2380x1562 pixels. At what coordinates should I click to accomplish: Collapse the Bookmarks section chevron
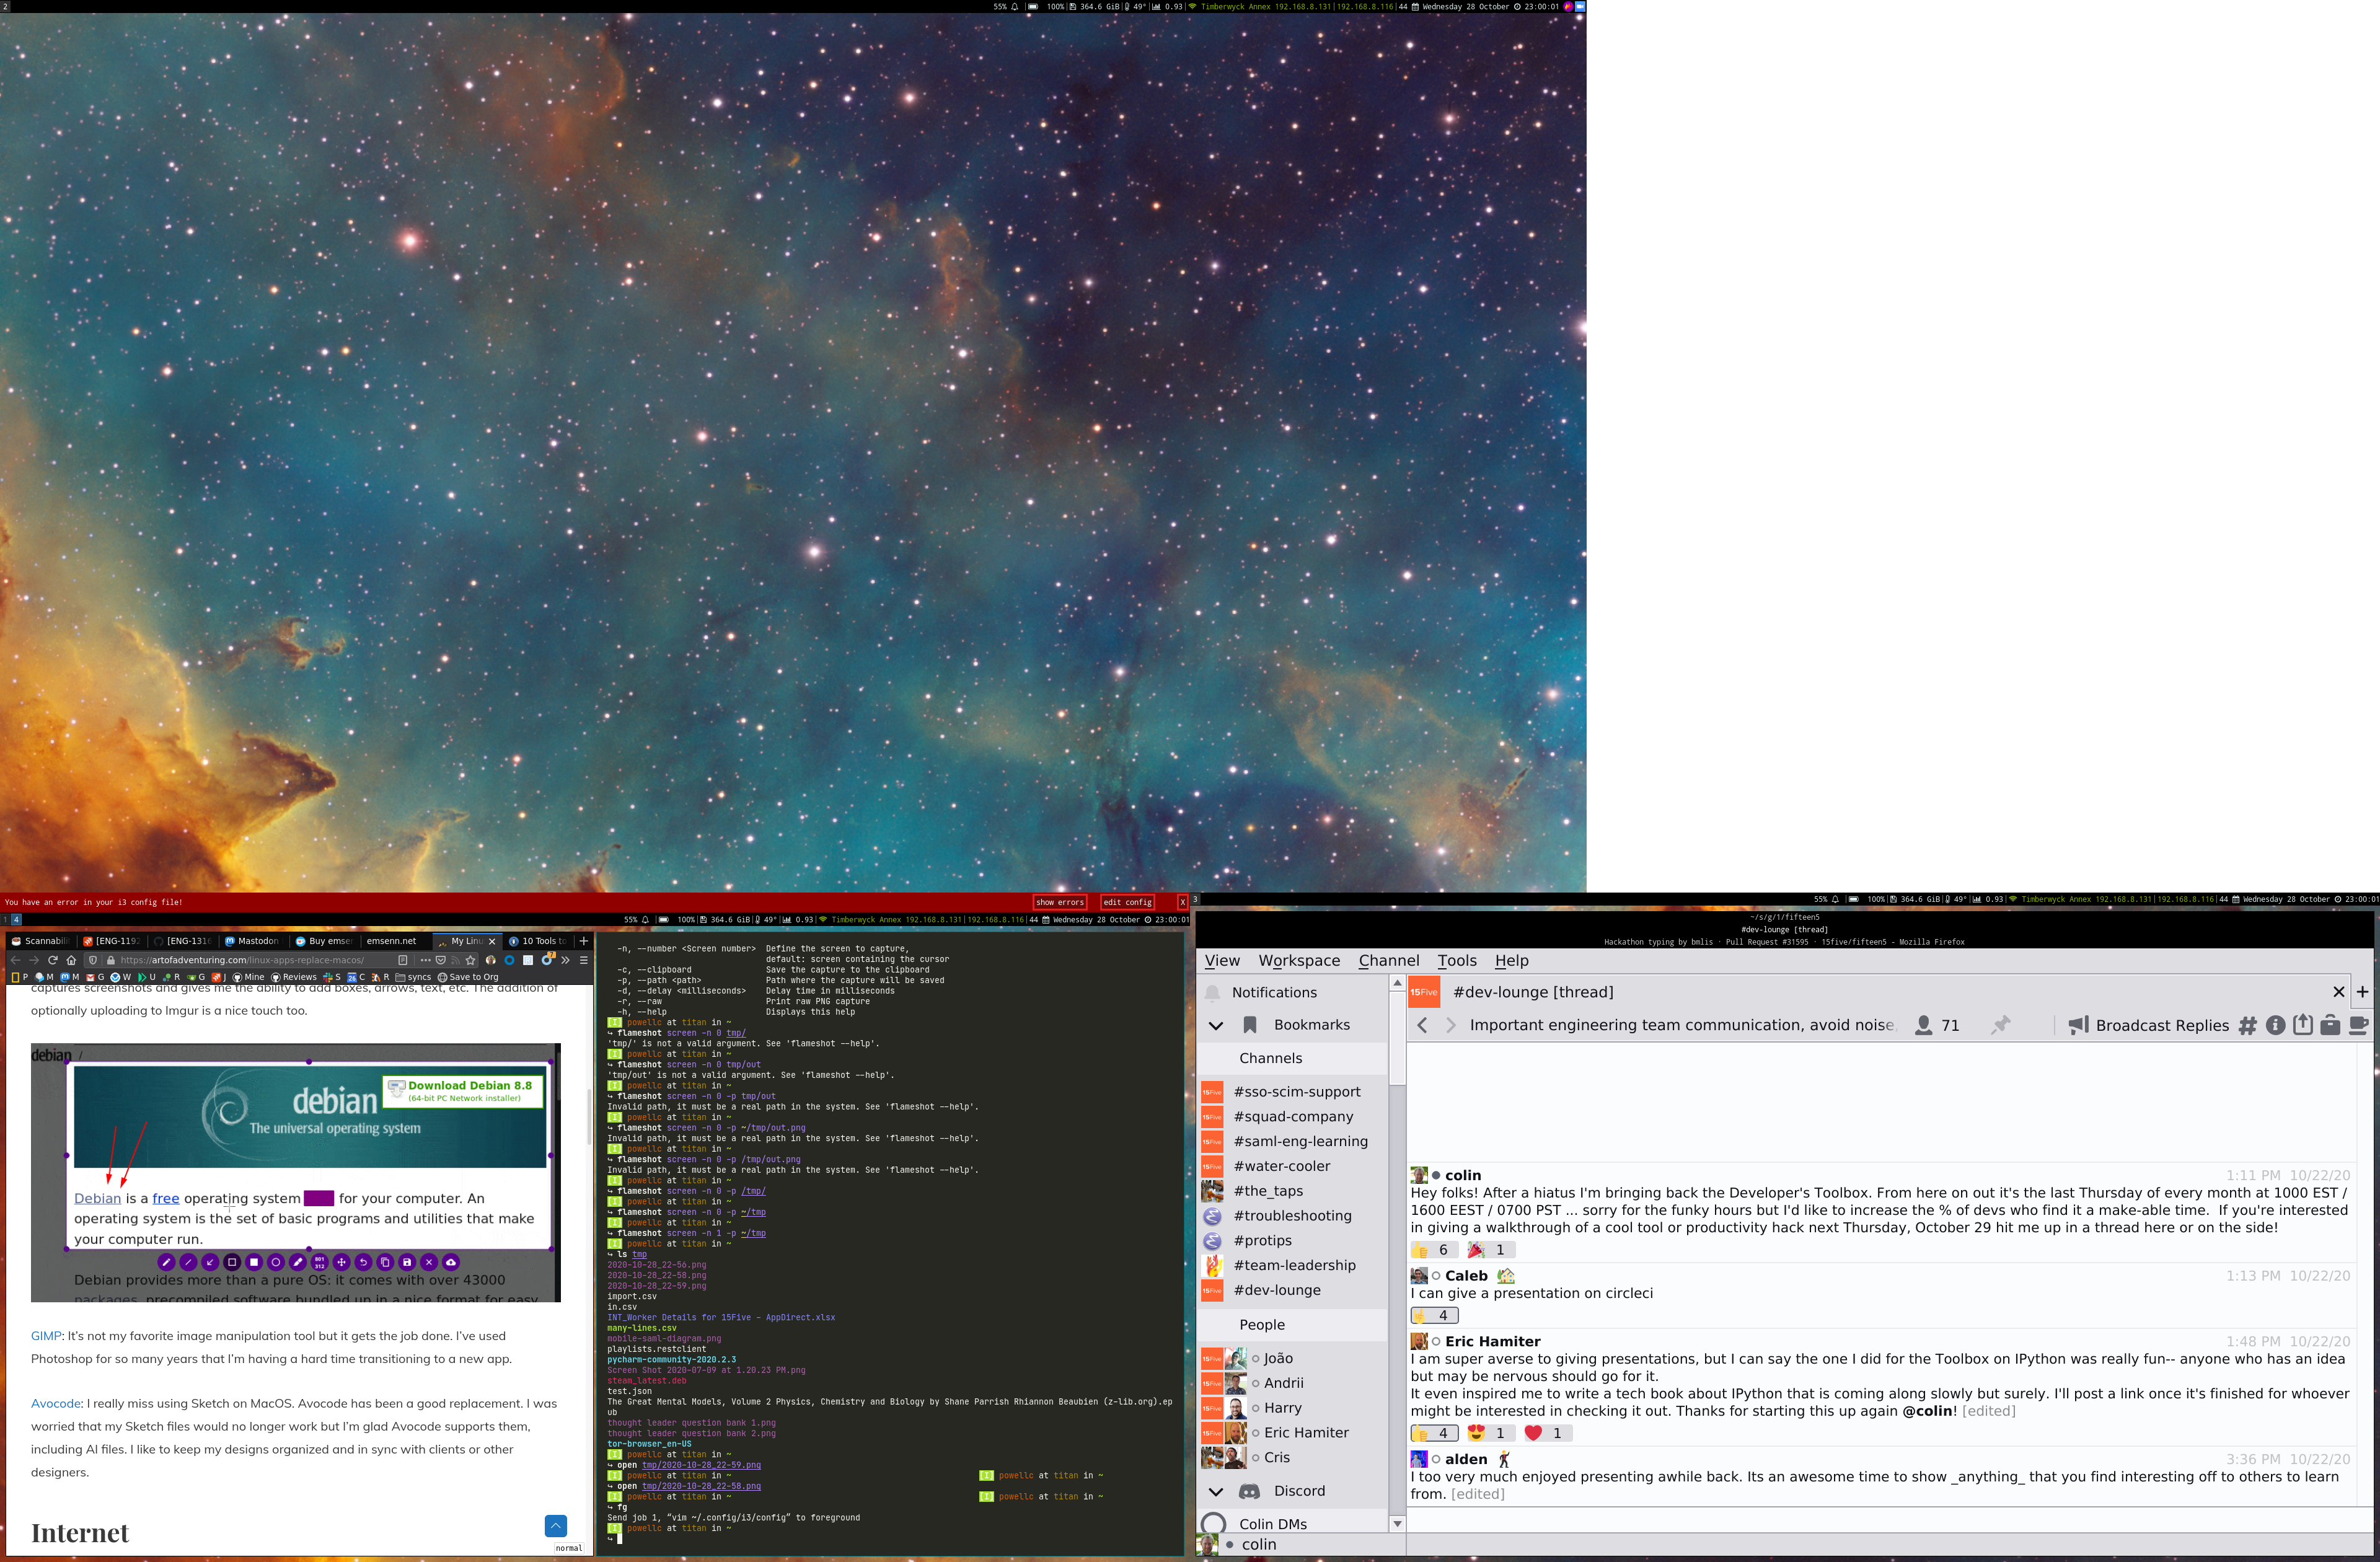[x=1216, y=1025]
